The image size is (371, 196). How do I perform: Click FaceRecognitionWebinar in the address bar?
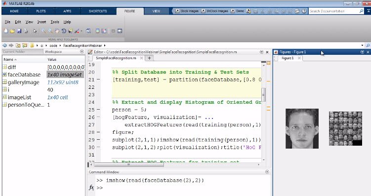[x=82, y=45]
